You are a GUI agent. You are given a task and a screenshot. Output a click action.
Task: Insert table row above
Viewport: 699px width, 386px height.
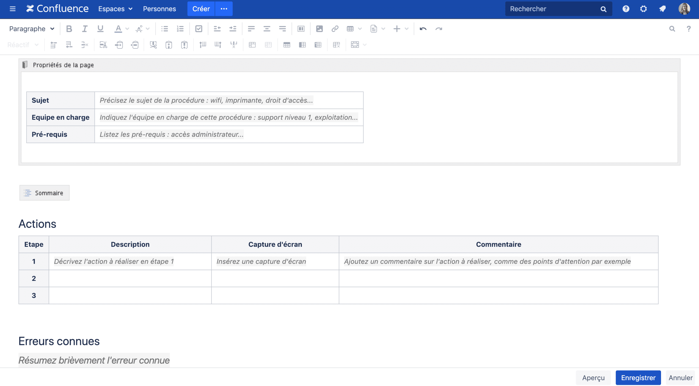point(54,45)
